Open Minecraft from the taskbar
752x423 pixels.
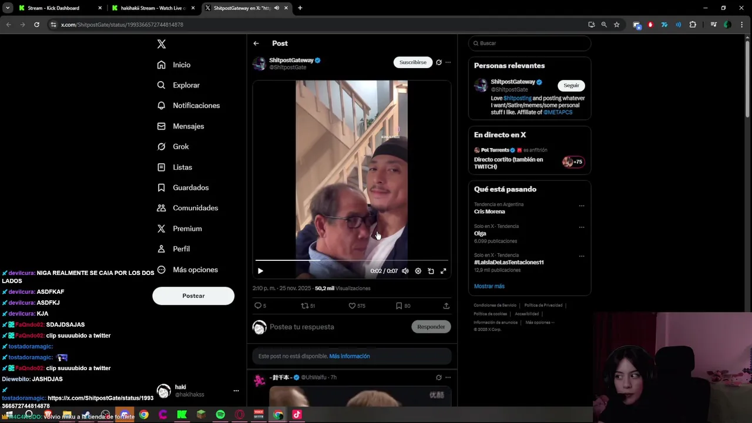tap(201, 415)
